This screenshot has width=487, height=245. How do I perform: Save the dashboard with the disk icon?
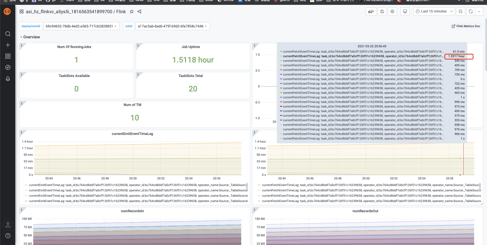tap(382, 11)
